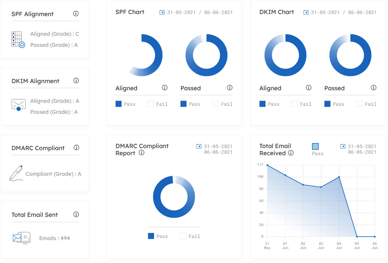Screen dimensions: 388x263
Task: Click the DKIM Chart heading
Action: [277, 12]
